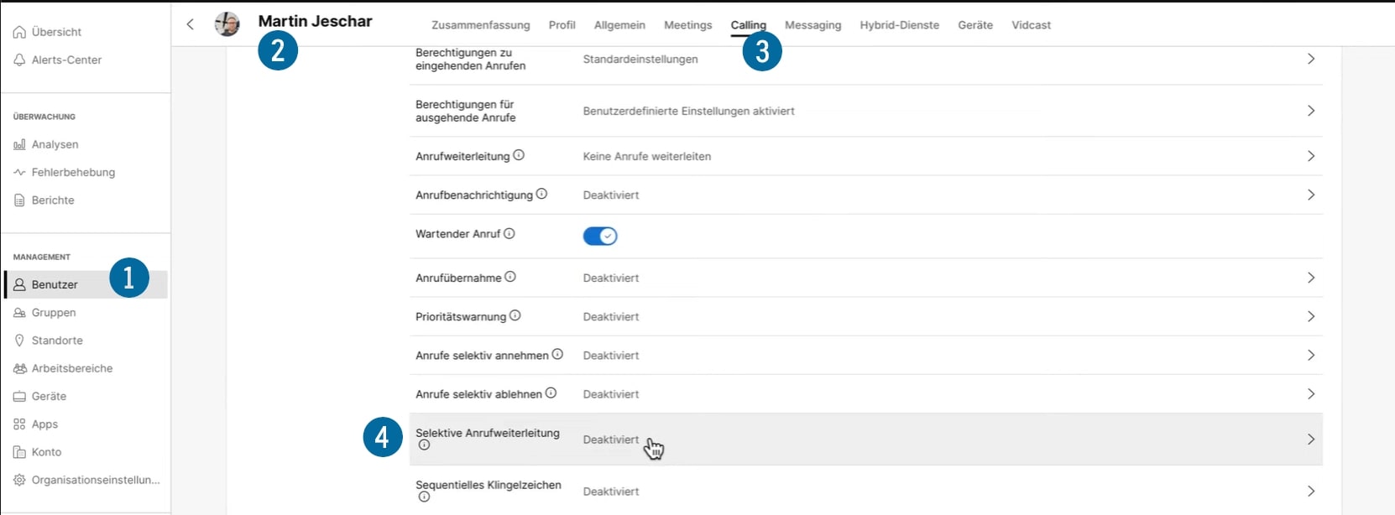1395x515 pixels.
Task: Open Organisationseinstellungen in the sidebar
Action: click(95, 480)
